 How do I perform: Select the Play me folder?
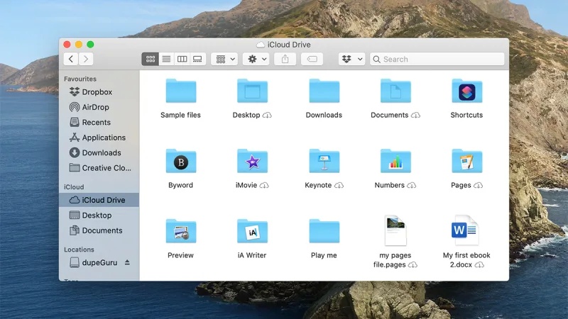(x=324, y=231)
